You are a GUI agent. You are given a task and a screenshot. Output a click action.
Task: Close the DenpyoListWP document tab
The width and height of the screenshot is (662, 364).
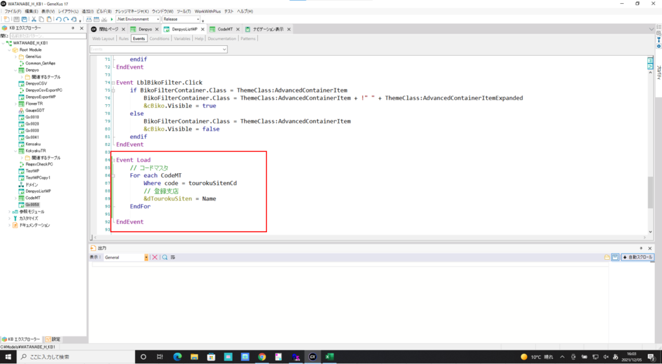click(202, 29)
